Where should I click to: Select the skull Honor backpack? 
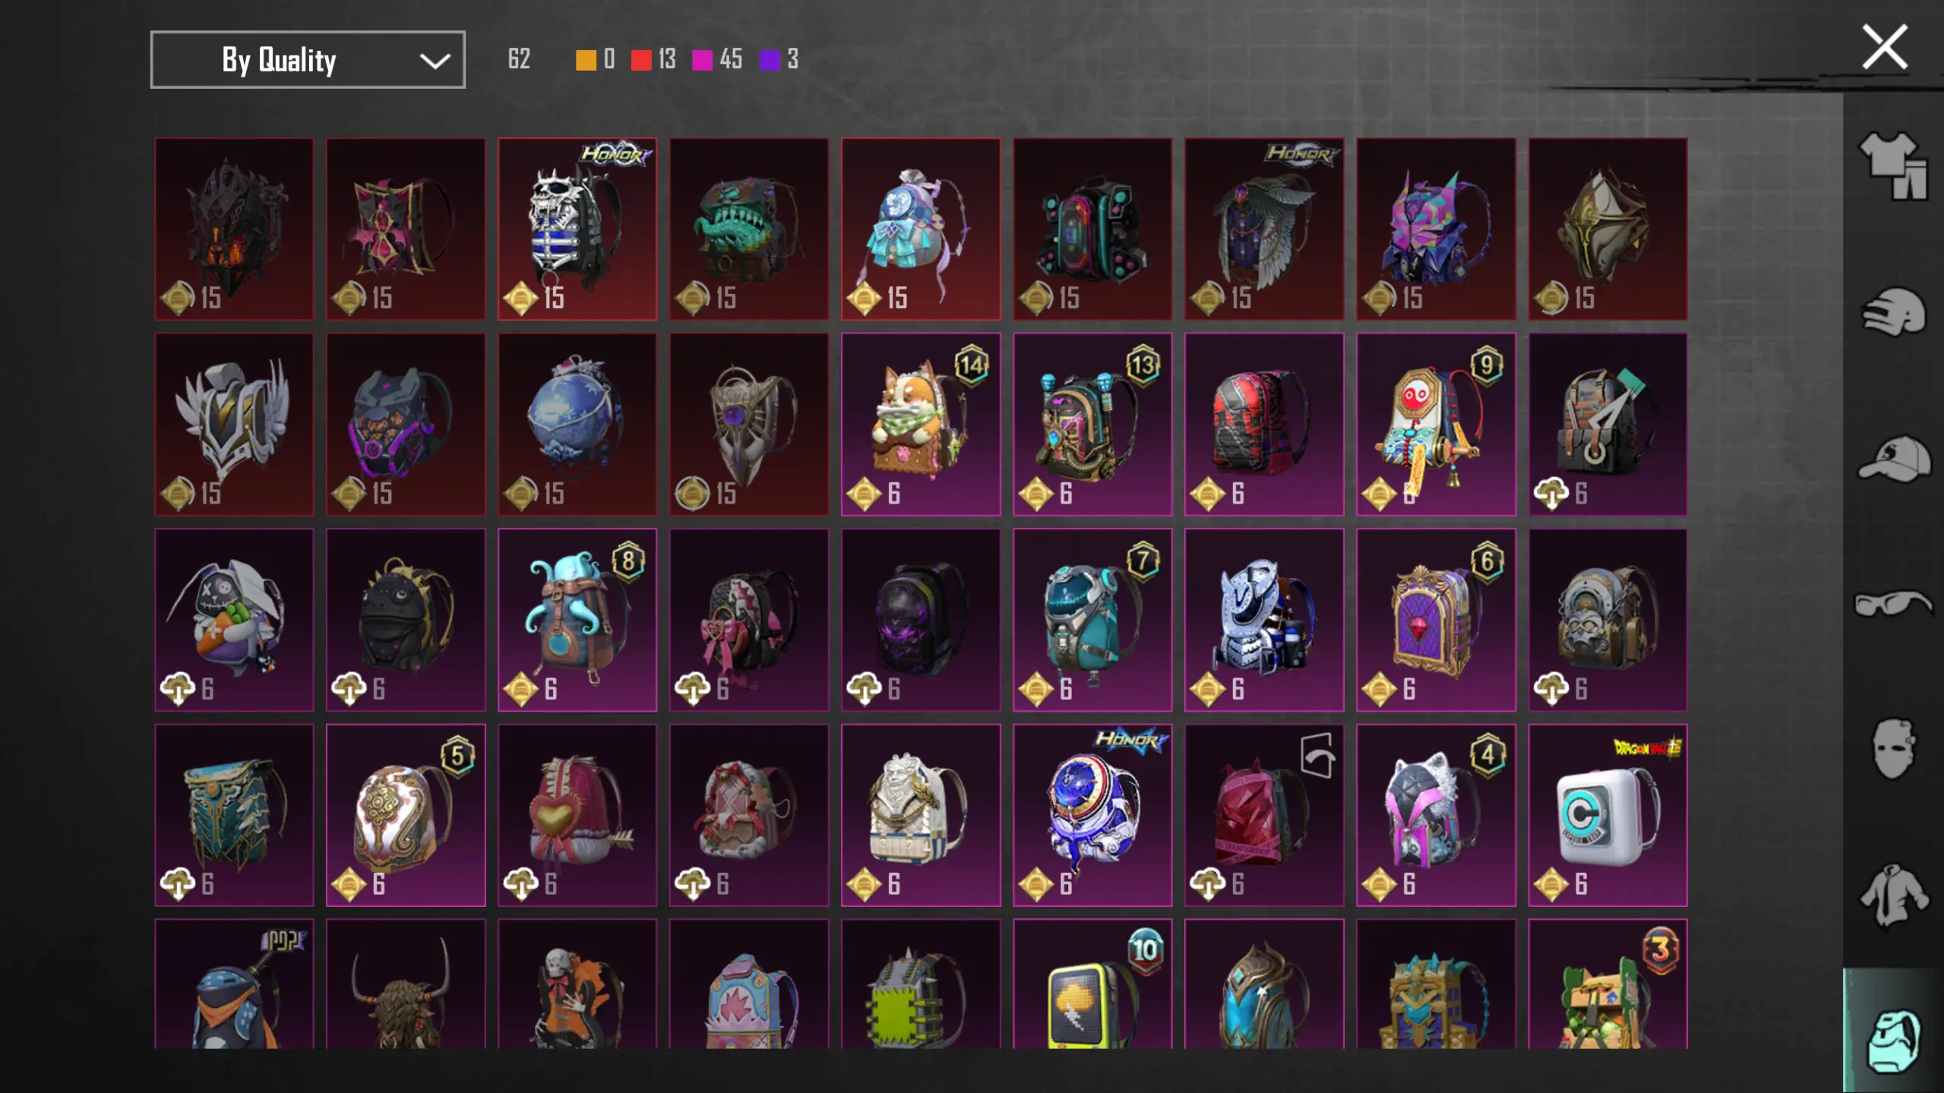tap(577, 229)
